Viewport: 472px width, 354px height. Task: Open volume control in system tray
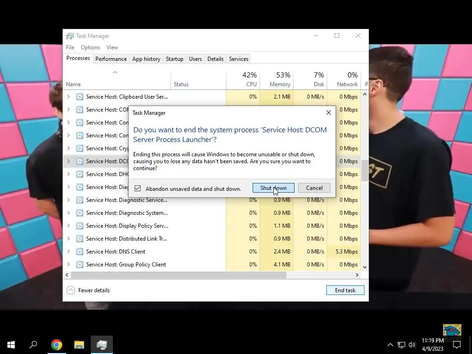412,345
